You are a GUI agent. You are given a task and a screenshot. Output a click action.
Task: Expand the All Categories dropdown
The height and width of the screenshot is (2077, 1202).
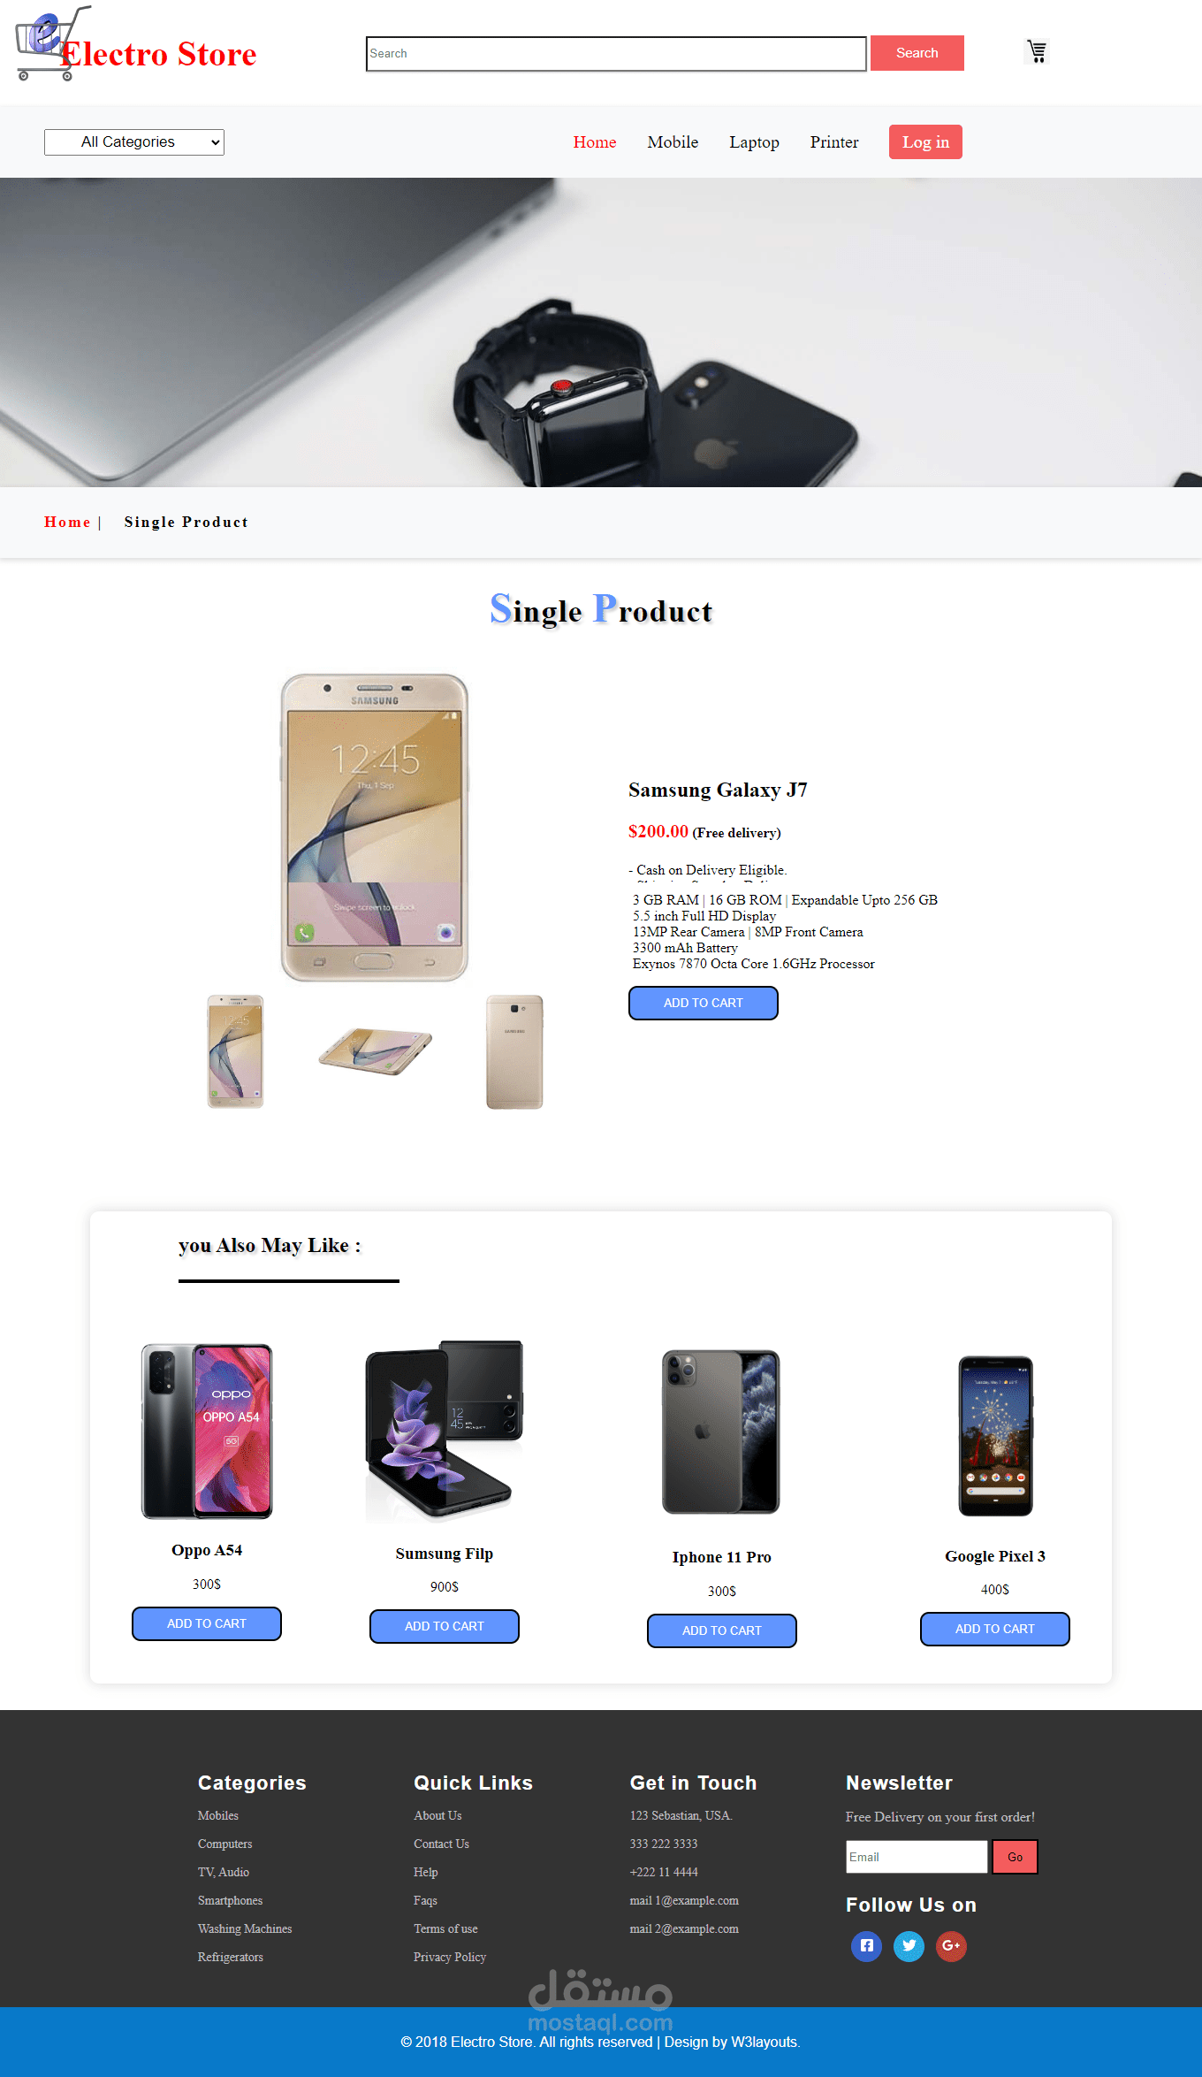point(134,142)
